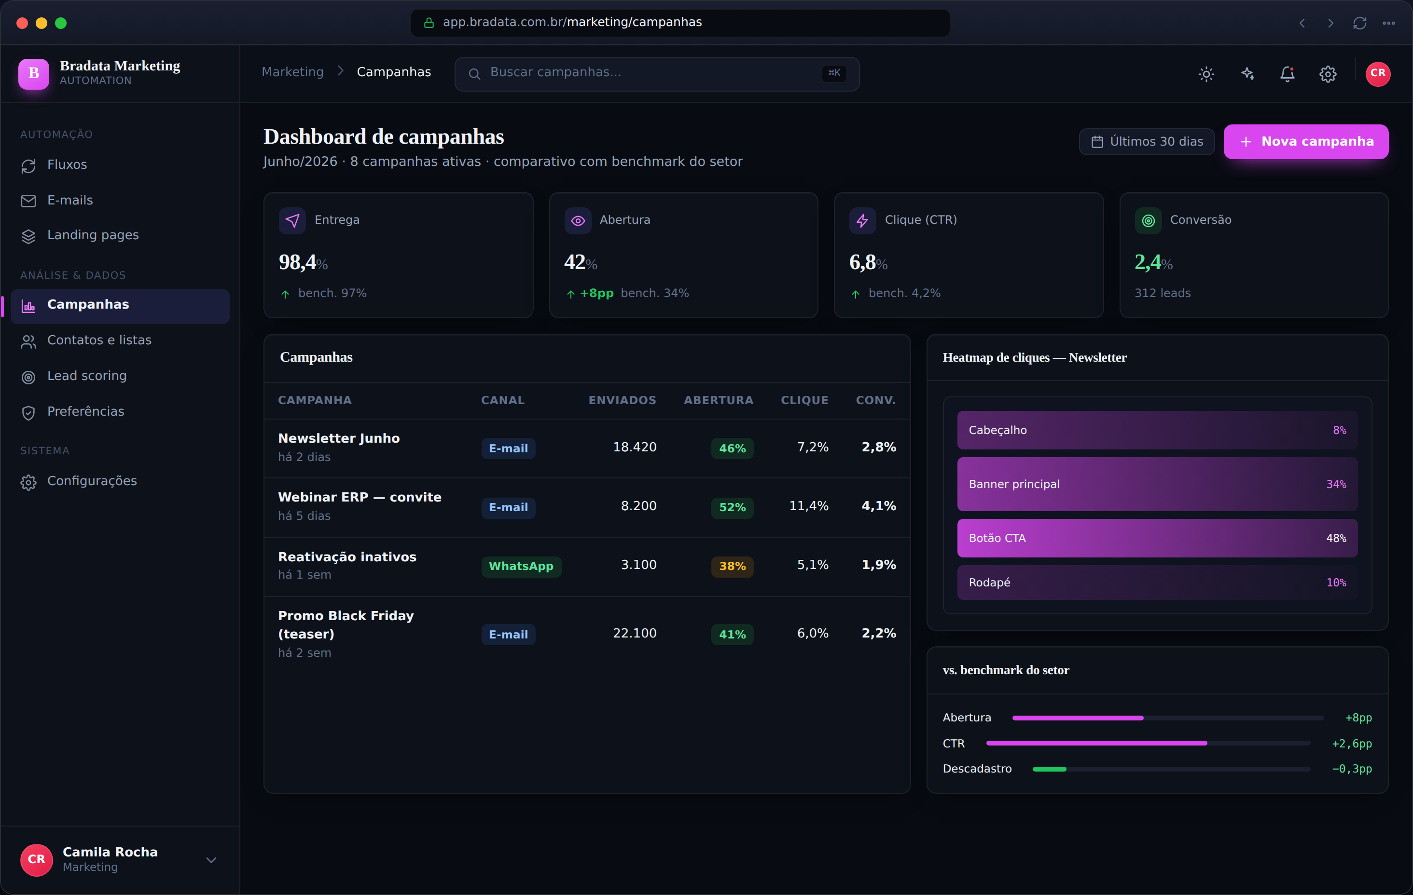Select the Cabeçalho heatmap bar
Screen dimensions: 1413x895
tap(1157, 430)
